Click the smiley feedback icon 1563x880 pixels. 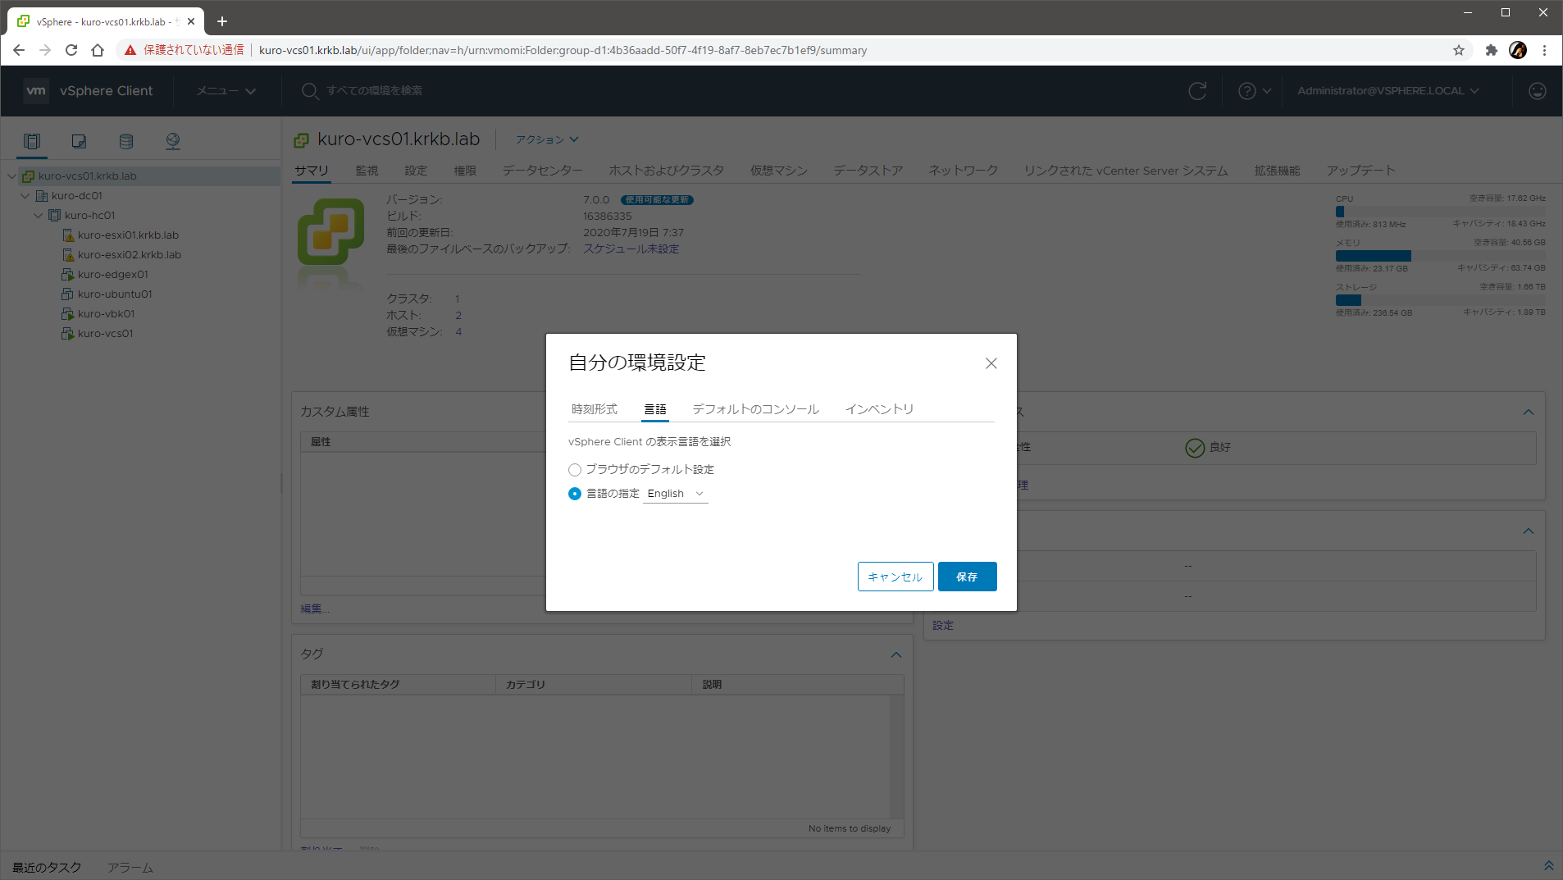click(x=1537, y=91)
